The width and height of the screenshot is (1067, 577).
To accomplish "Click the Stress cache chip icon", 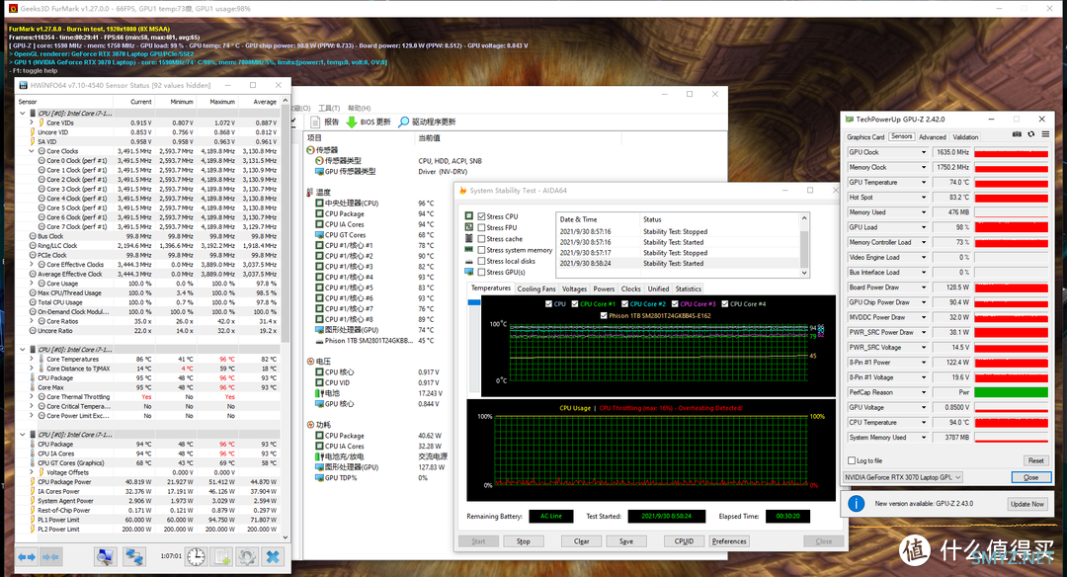I will [x=469, y=238].
